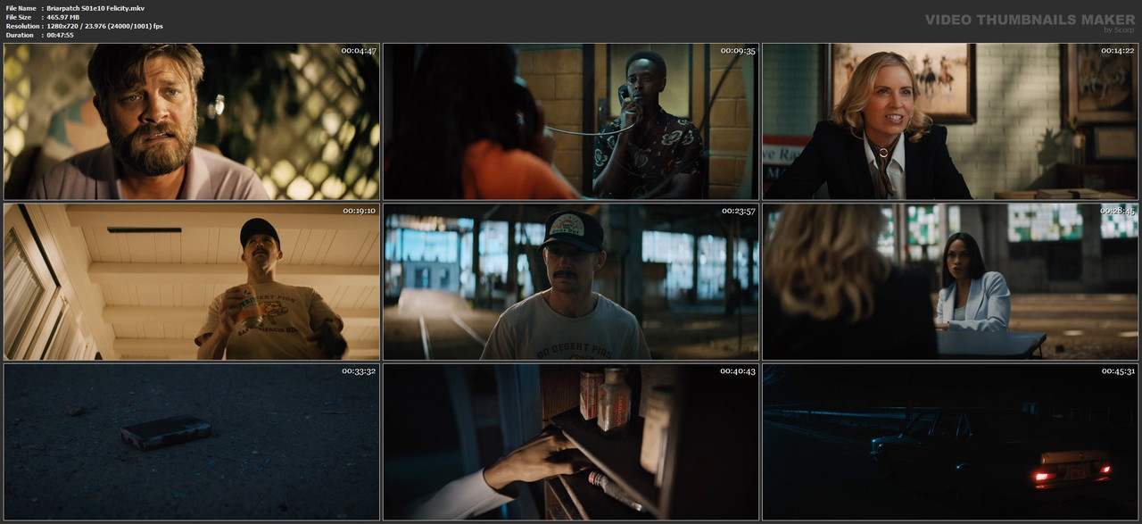Select the 00:33:32 object on ground thumbnail
This screenshot has width=1142, height=524.
pyautogui.click(x=192, y=441)
